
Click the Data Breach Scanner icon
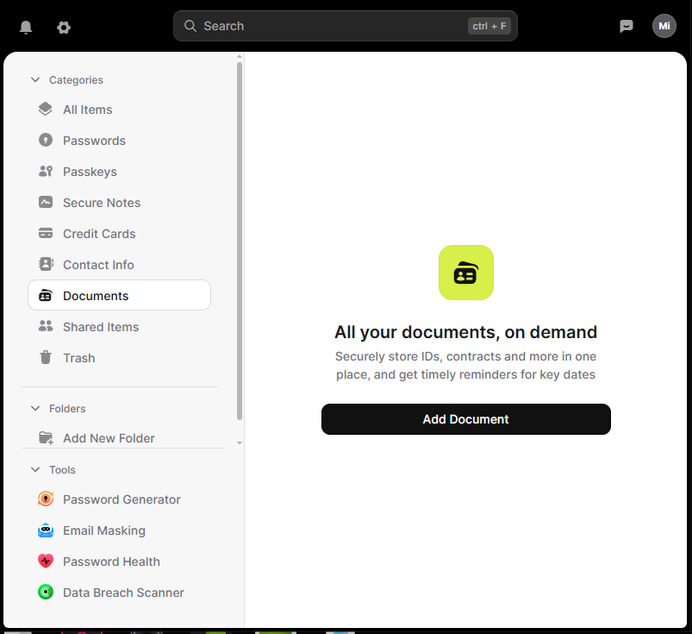click(46, 593)
